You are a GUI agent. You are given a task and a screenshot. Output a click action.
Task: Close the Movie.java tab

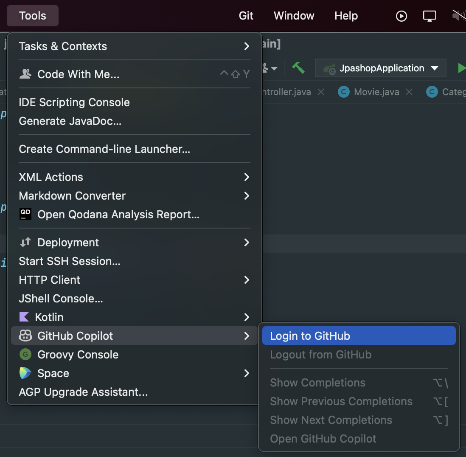tap(409, 92)
